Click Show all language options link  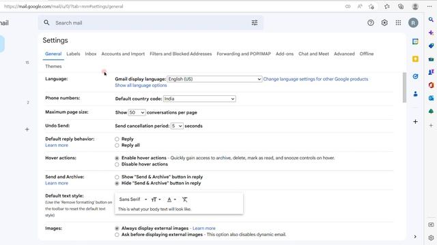(141, 86)
